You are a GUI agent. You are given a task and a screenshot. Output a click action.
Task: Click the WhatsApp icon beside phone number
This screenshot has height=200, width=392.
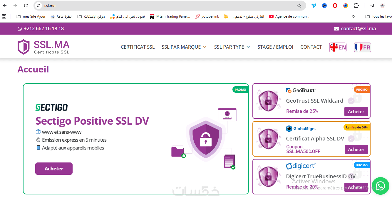coord(20,29)
